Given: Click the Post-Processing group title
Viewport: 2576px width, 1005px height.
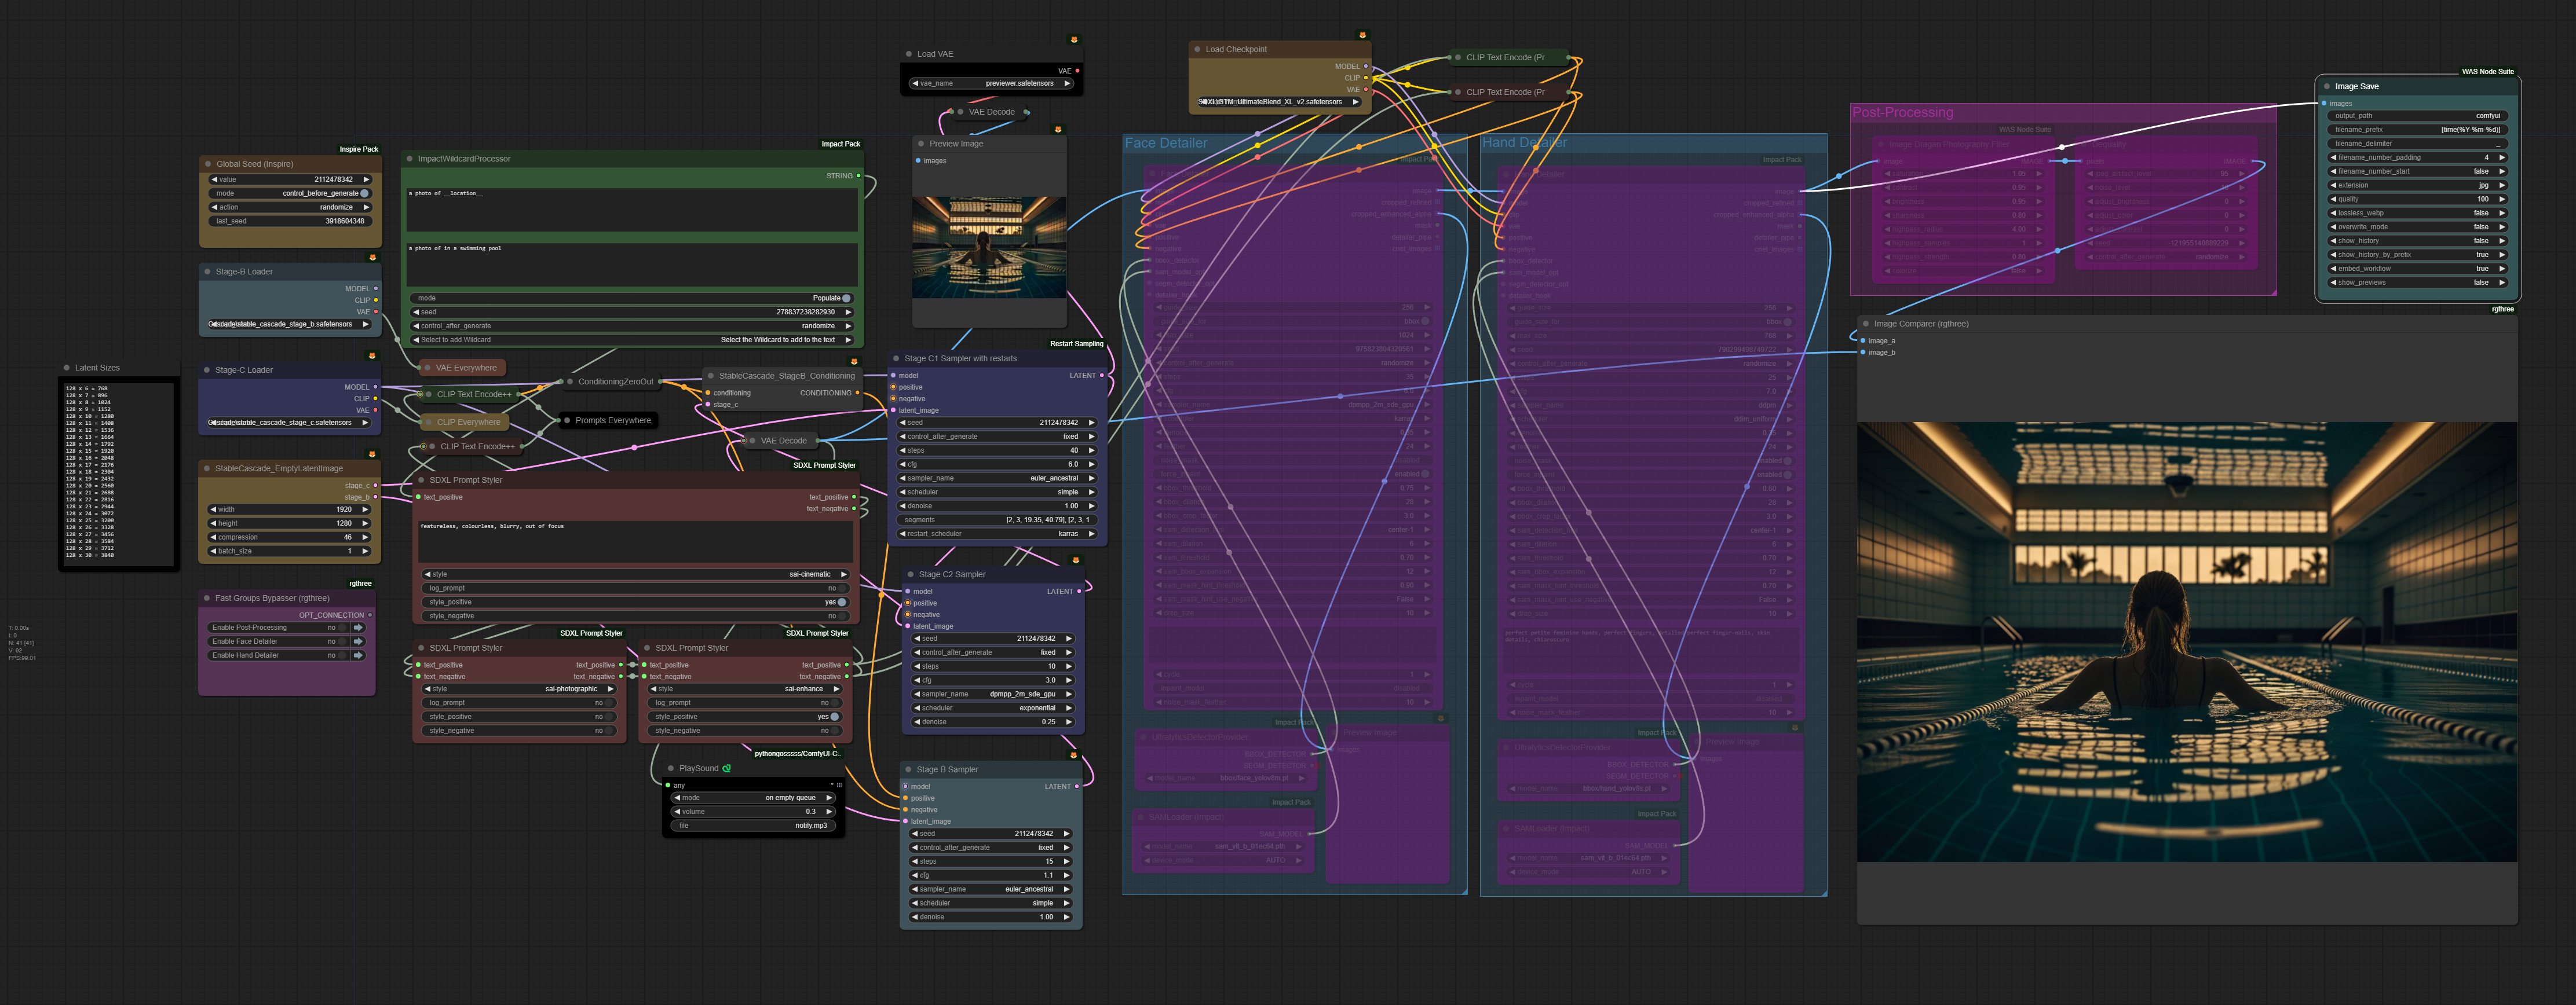Looking at the screenshot, I should (1902, 113).
